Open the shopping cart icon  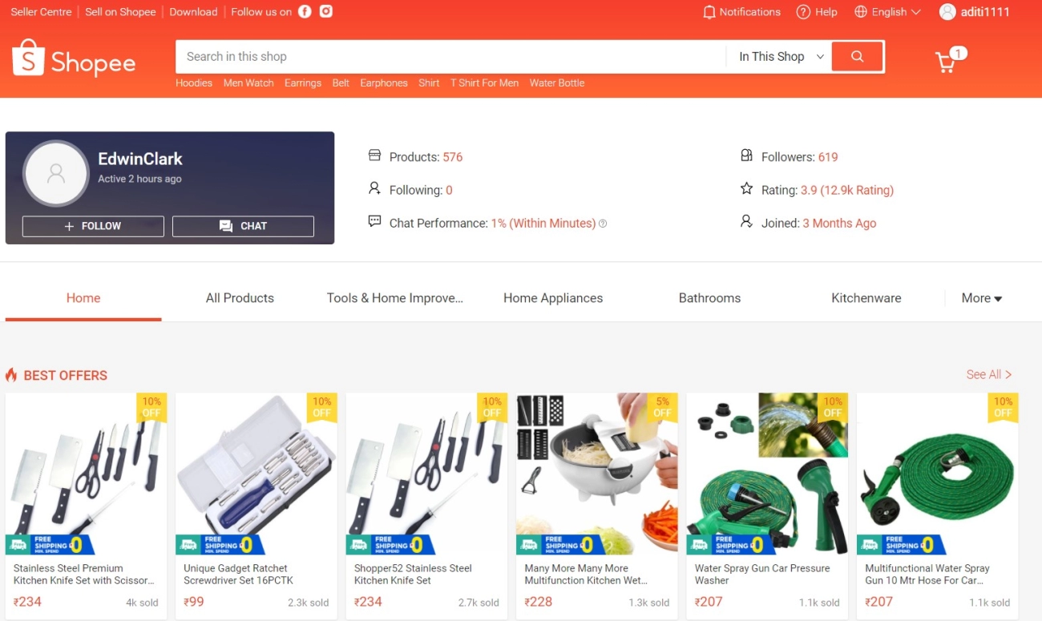(946, 63)
